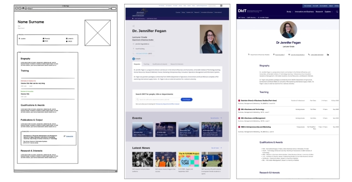Expand the Study dropdown in the right page

290,12
